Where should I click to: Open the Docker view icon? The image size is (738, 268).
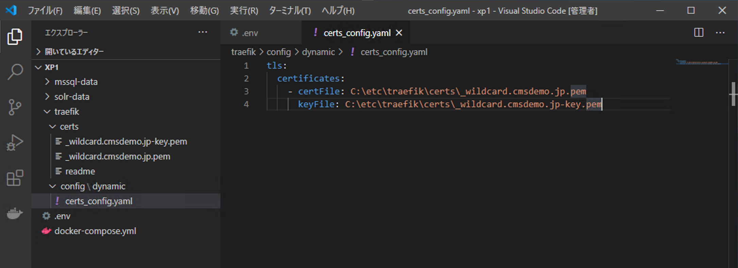15,213
